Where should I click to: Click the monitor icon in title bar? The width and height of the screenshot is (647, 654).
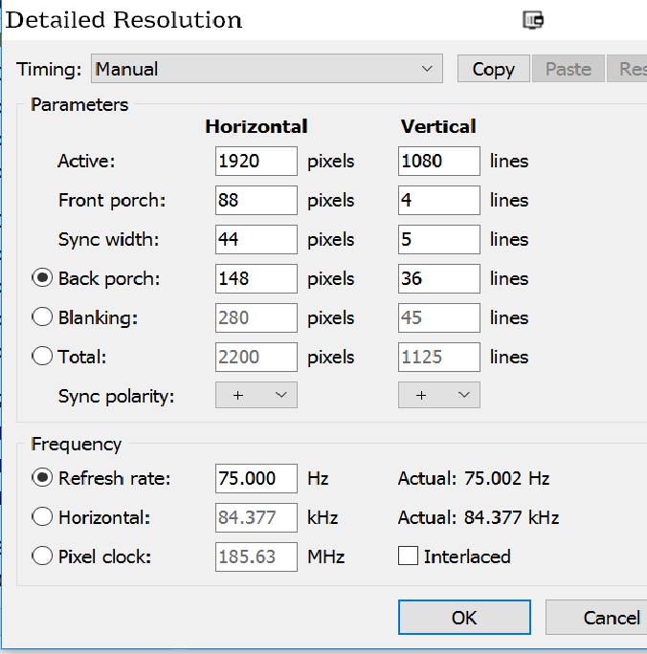(534, 20)
